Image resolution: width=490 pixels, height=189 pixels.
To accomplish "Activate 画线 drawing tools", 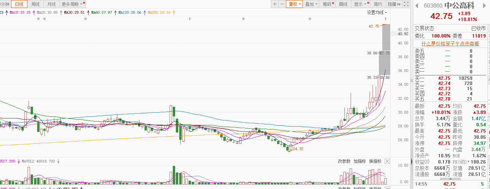I will tap(343, 4).
